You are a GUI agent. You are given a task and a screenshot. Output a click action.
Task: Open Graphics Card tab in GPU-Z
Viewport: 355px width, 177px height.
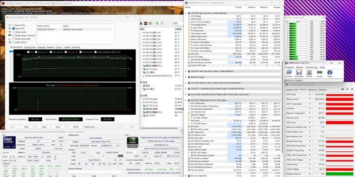pyautogui.click(x=292, y=90)
